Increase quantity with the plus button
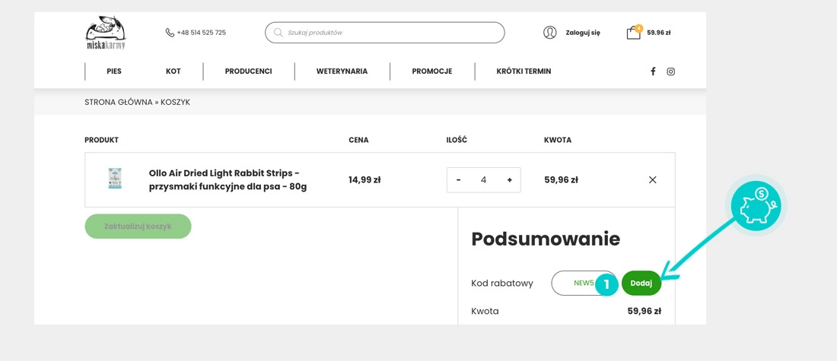 pos(509,180)
